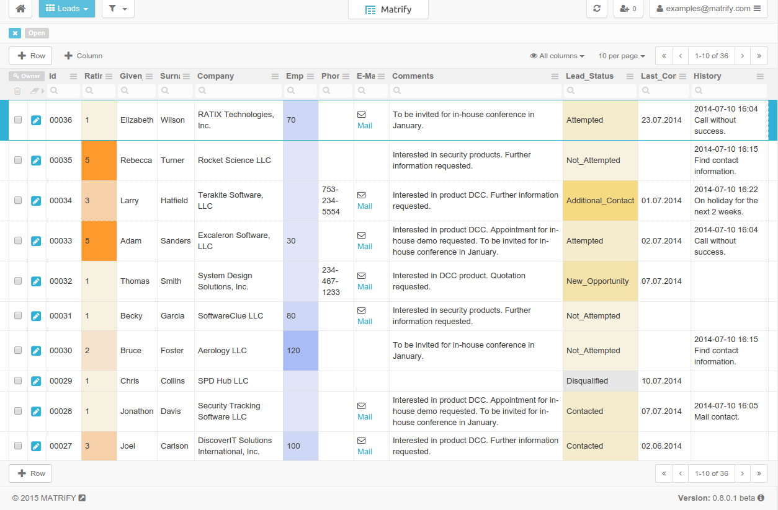Screen dimensions: 778x510
Task: Open the Id column menu
Action: (x=73, y=76)
